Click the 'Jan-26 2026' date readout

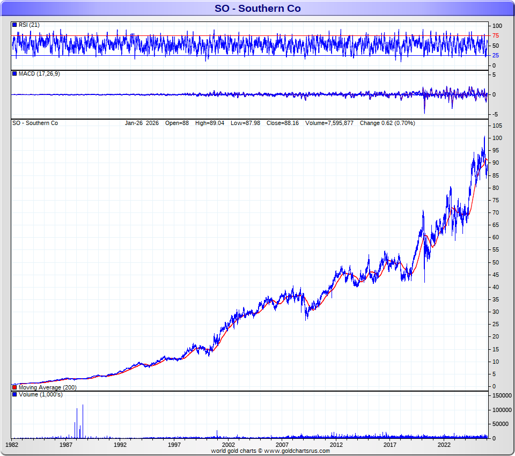(142, 123)
